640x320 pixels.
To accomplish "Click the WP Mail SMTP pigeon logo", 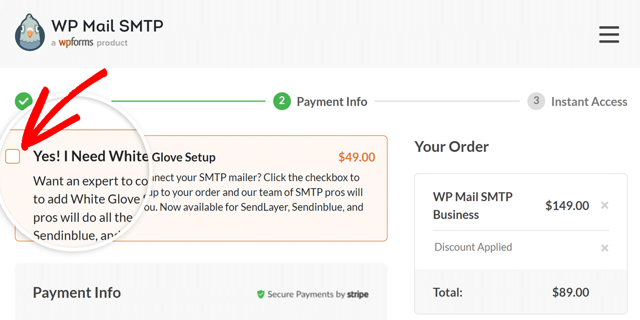I will click(x=30, y=32).
